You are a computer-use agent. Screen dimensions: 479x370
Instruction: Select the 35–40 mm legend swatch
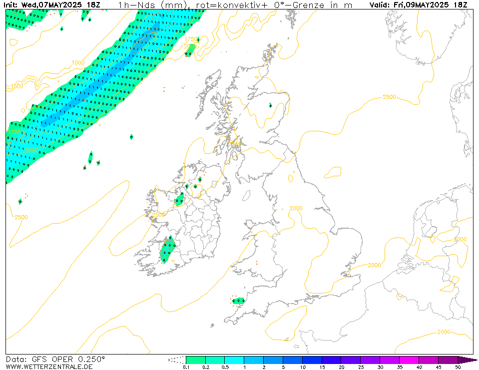[x=409, y=360]
